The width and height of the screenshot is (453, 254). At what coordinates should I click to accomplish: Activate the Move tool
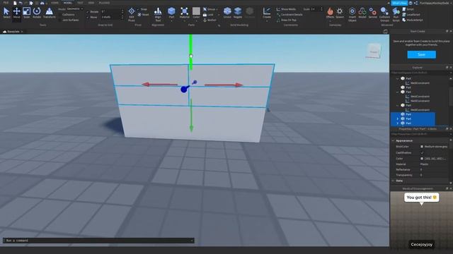[x=17, y=13]
